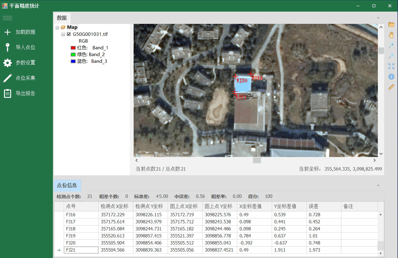Select the FJ17 row point number
The height and width of the screenshot is (258, 398).
[x=81, y=222]
